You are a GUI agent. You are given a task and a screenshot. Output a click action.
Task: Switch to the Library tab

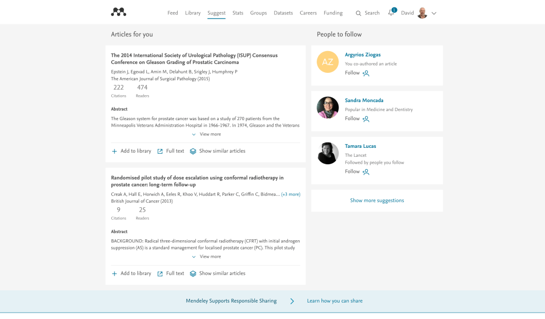pos(193,13)
